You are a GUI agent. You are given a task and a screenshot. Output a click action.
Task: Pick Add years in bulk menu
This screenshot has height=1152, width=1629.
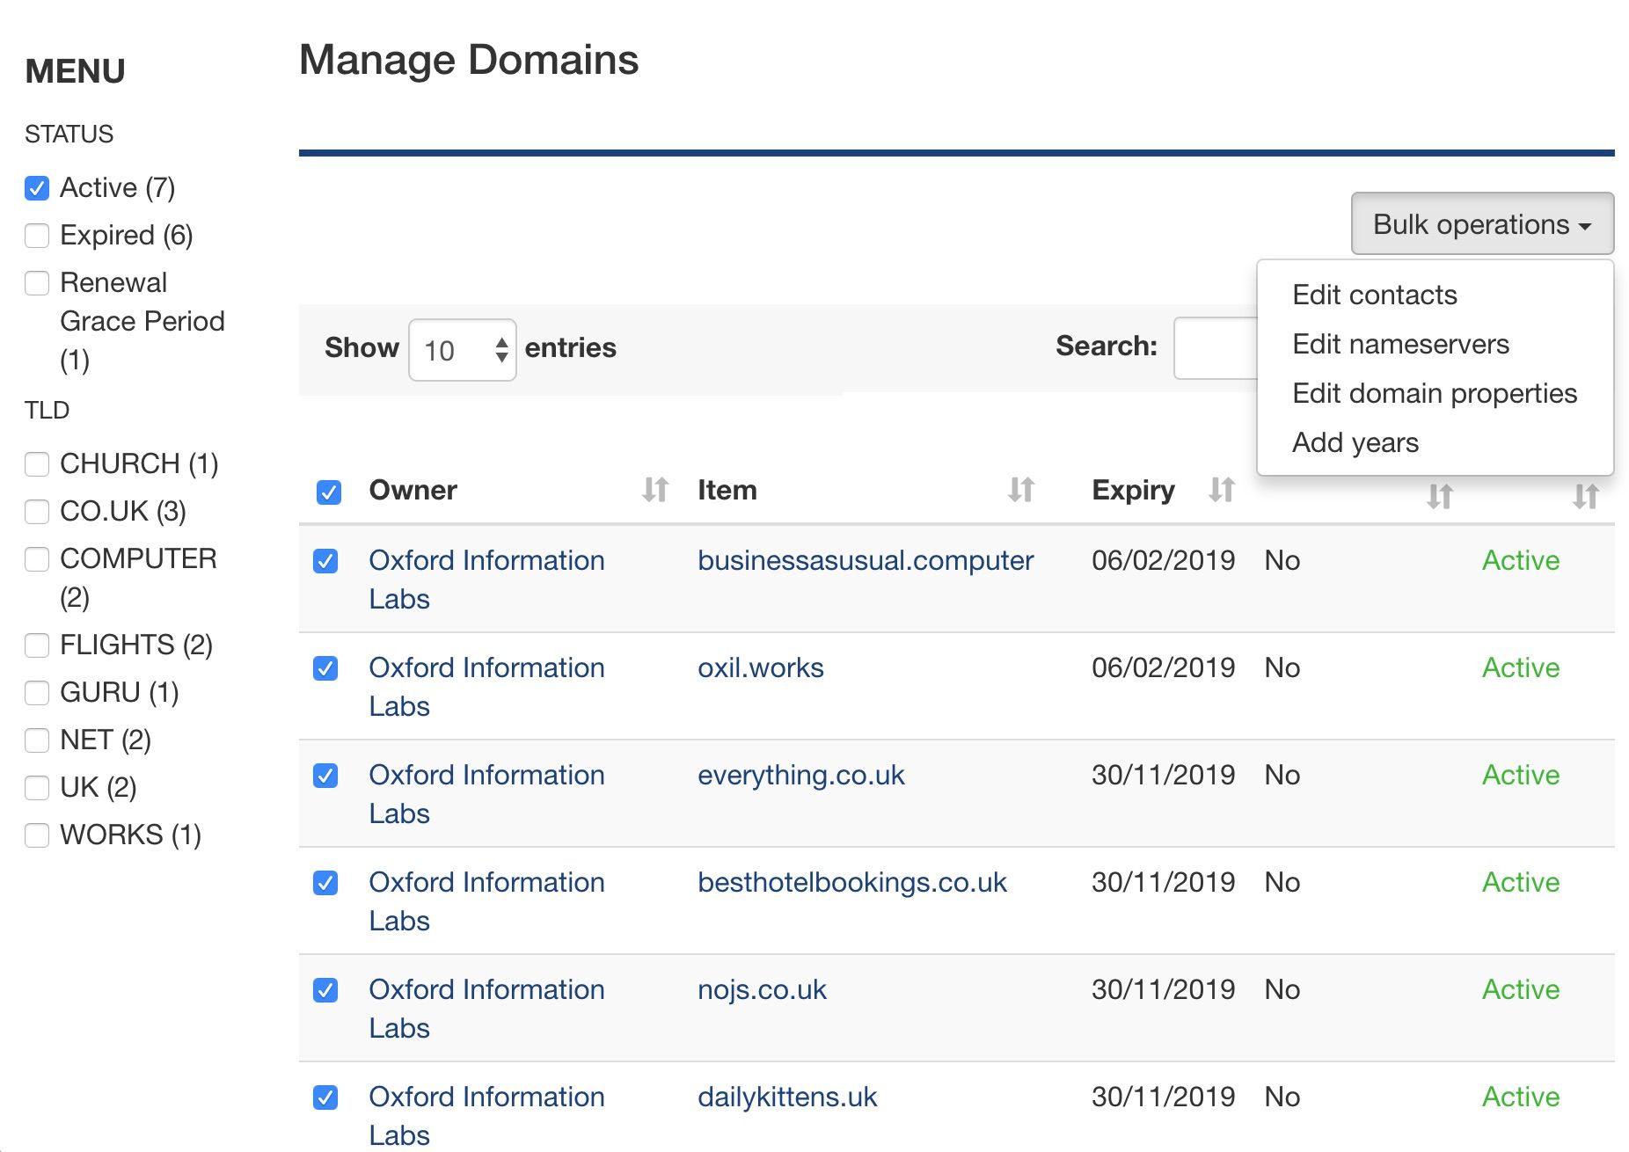1355,442
